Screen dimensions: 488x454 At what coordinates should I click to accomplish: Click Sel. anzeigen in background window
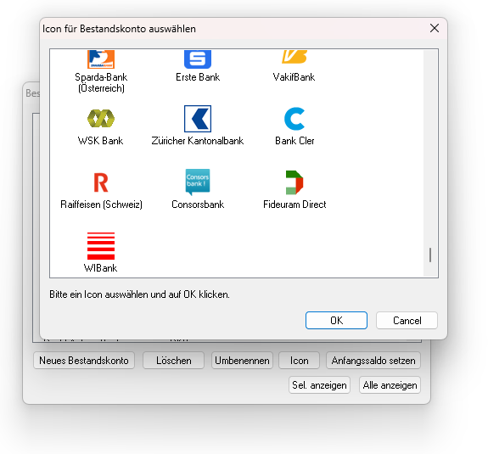click(x=319, y=385)
